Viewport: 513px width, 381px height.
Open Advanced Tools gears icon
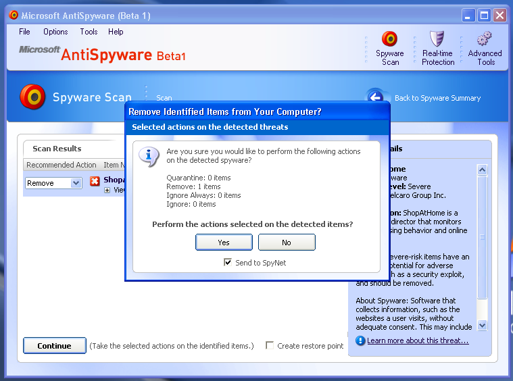pyautogui.click(x=484, y=39)
